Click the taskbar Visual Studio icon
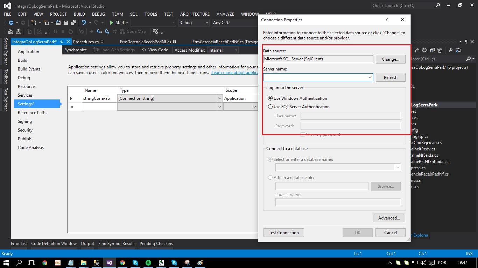 click(110, 262)
